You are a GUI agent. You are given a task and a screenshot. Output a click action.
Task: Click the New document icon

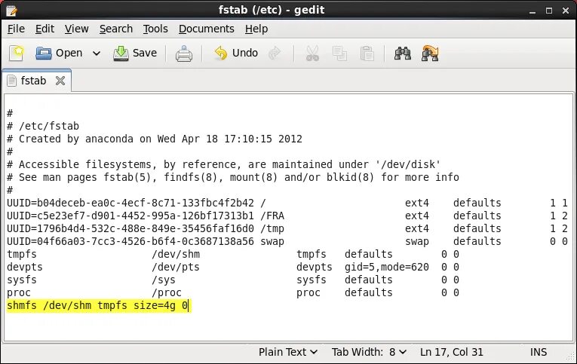click(x=16, y=54)
